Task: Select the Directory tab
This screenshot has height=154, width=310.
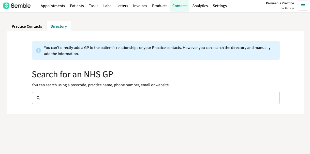Action: pyautogui.click(x=59, y=26)
